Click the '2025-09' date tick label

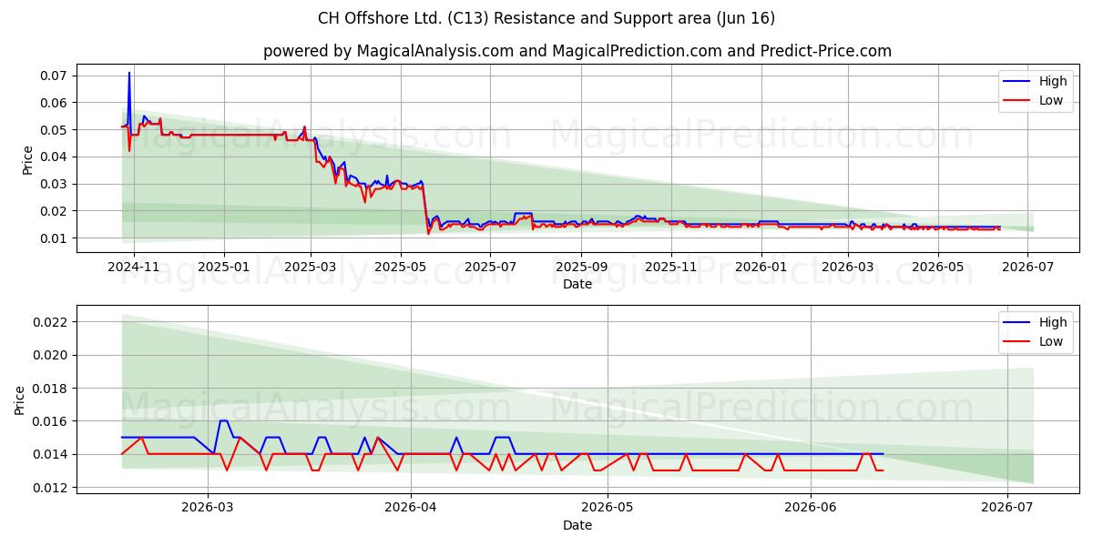[581, 267]
